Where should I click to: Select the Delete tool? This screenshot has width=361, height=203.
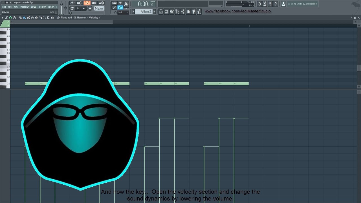pos(32,18)
